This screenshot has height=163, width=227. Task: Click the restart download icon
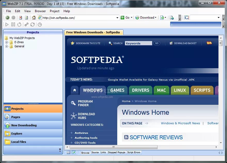point(19,25)
